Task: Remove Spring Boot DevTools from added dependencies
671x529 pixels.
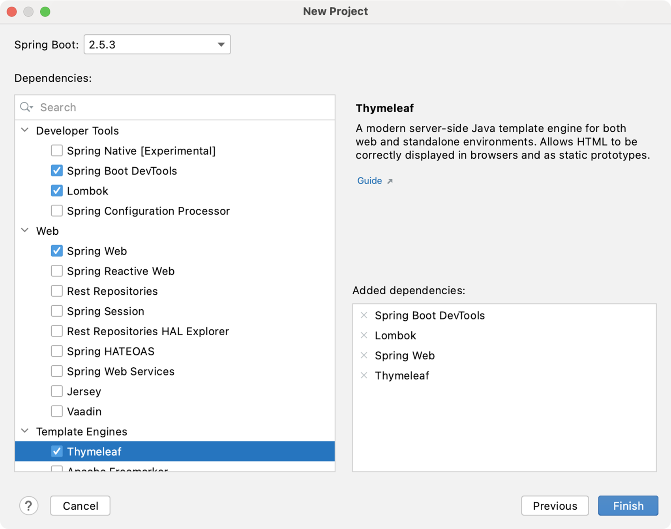Action: [364, 315]
